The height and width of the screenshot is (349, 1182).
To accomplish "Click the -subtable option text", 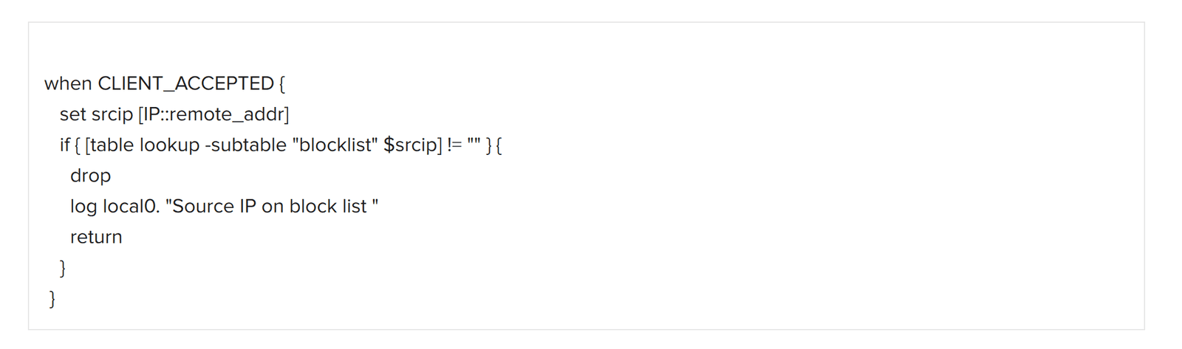I will (x=246, y=145).
